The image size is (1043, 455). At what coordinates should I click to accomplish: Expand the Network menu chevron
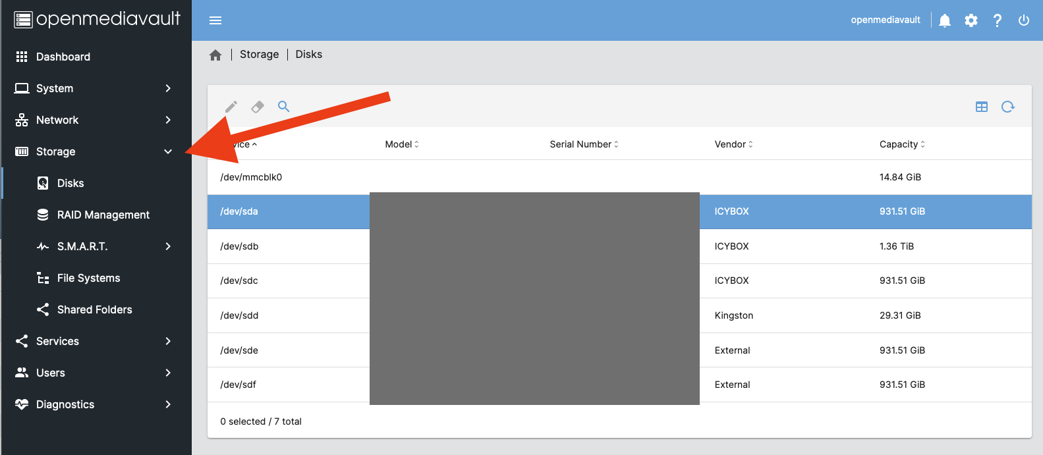coord(168,120)
